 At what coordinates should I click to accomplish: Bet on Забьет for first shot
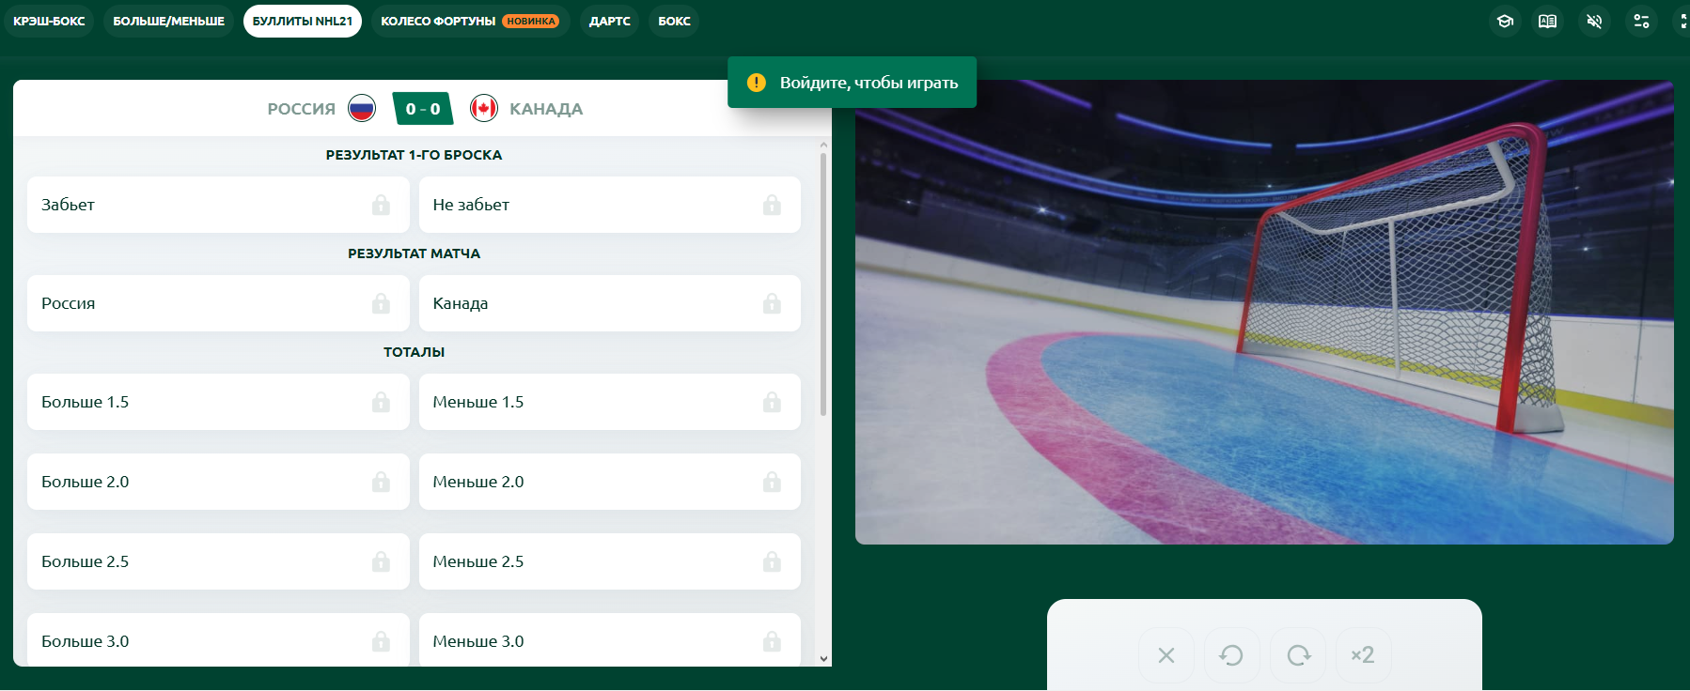218,205
